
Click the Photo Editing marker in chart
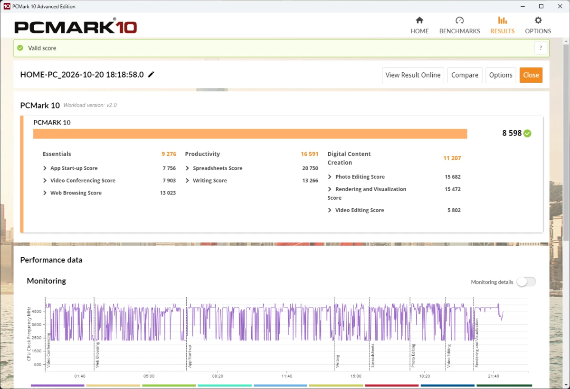click(413, 356)
